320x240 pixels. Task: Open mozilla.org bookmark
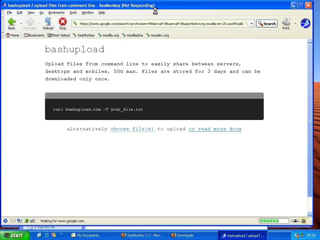click(x=108, y=35)
